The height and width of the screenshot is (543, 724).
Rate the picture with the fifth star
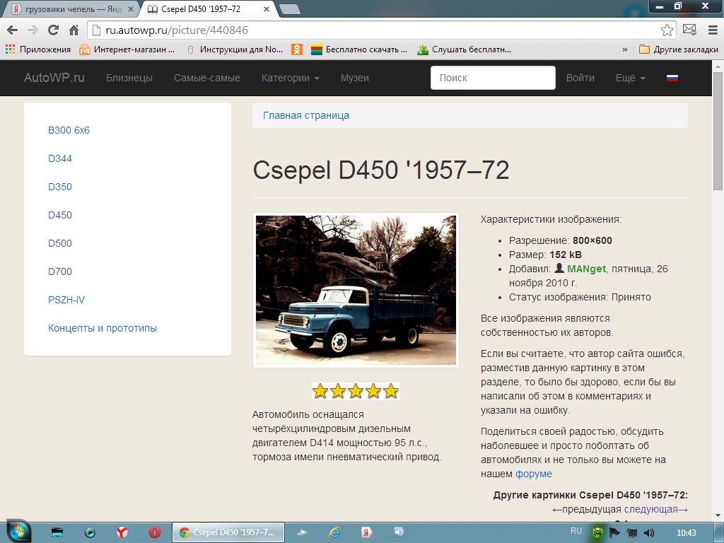coord(391,391)
